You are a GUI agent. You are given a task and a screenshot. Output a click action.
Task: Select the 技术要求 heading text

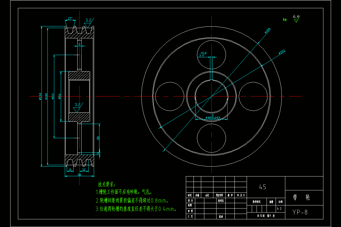(107, 184)
